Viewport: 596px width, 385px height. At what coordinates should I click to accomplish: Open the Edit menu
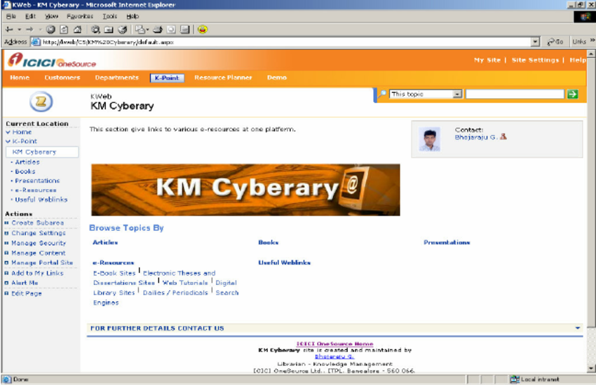tap(30, 16)
